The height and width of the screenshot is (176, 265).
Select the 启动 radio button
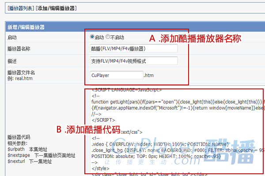click(x=92, y=37)
